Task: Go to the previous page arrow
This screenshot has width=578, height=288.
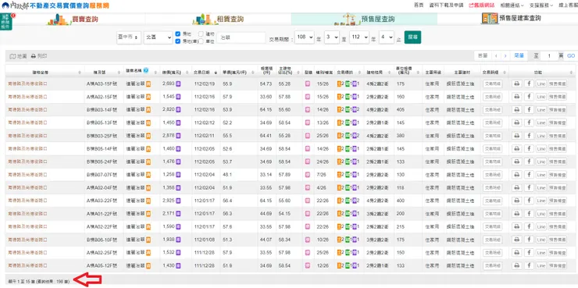Action: [x=496, y=55]
